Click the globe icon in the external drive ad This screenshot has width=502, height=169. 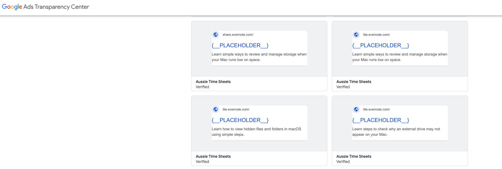356,109
